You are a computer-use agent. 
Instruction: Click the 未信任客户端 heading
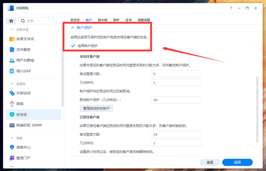point(90,56)
